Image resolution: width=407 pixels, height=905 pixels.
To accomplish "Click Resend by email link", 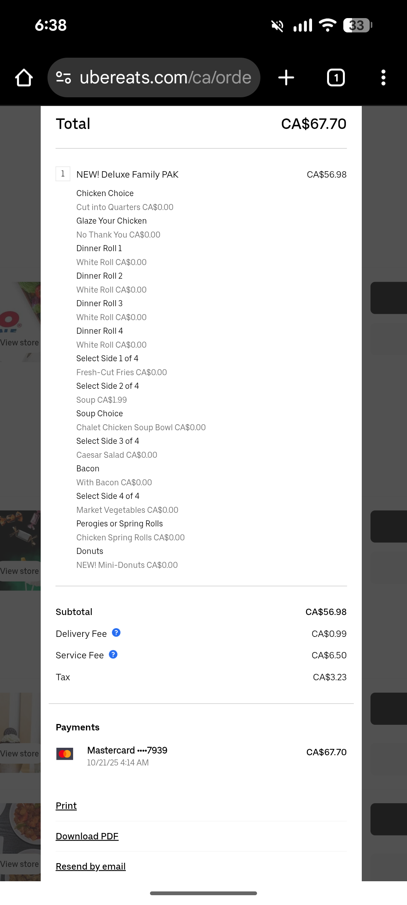I will (91, 866).
